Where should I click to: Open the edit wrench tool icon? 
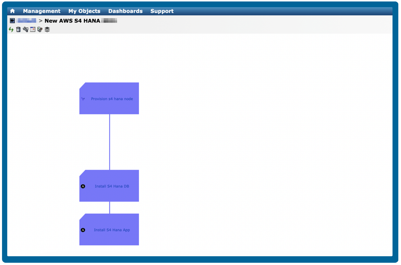pyautogui.click(x=26, y=29)
